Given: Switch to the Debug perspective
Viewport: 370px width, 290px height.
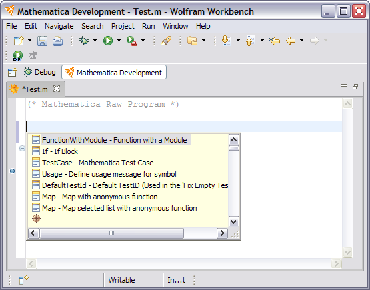Looking at the screenshot, I should click(x=39, y=72).
